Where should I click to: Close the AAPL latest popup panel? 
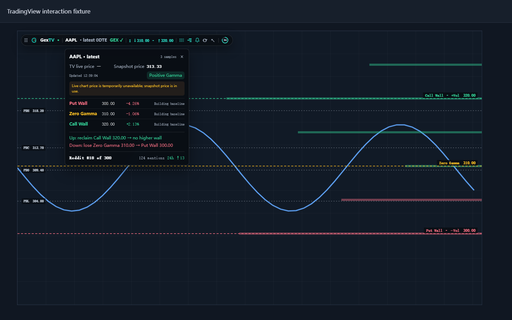[182, 57]
